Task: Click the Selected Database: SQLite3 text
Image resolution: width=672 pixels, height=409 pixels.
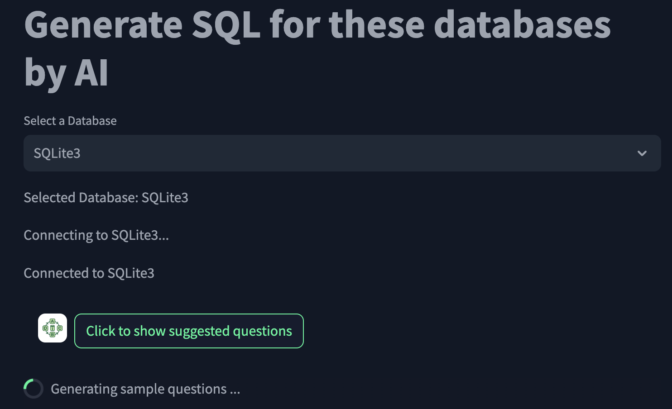Action: pos(106,198)
